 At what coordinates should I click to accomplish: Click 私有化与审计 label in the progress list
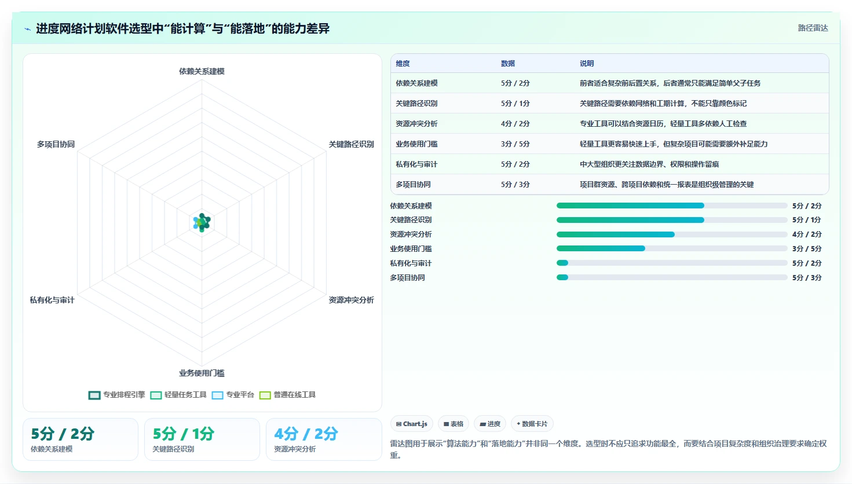click(411, 263)
